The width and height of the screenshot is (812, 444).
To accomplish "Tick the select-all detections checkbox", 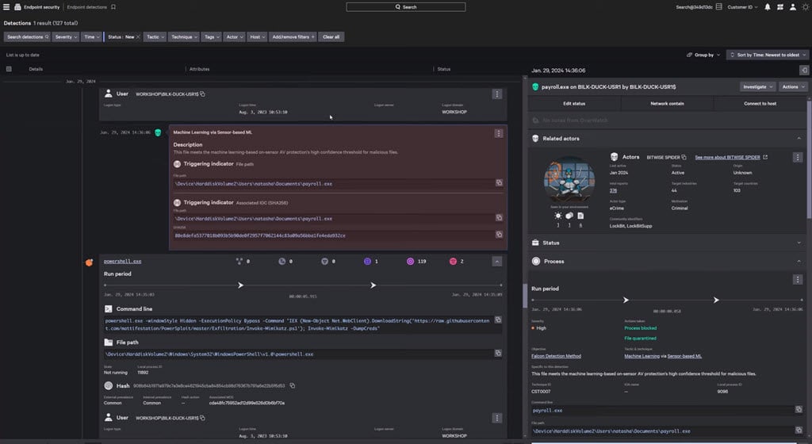I will [9, 69].
